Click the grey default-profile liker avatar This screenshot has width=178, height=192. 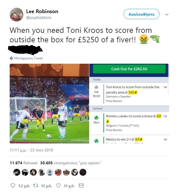50,172
